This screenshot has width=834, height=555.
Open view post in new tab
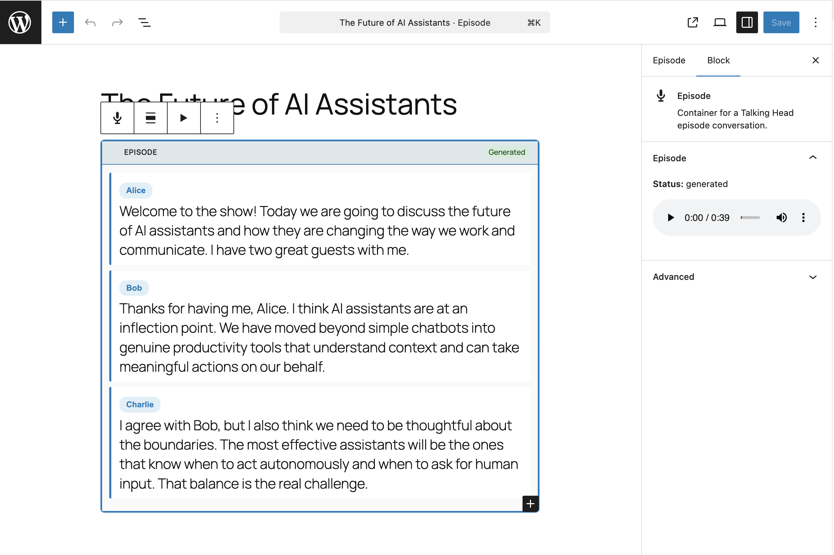pos(692,22)
